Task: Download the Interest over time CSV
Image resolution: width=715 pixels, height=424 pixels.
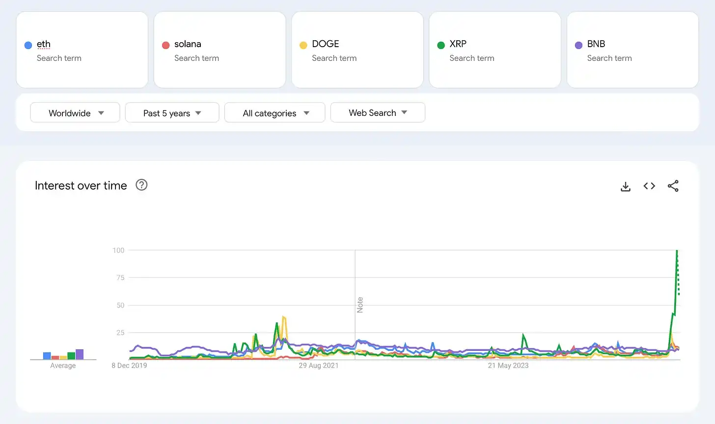Action: tap(625, 187)
